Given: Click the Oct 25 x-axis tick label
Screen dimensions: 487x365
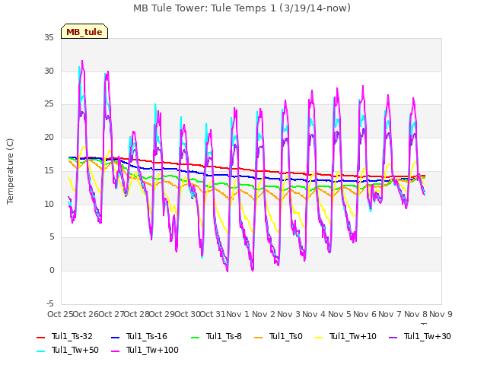Looking at the screenshot, I should click(61, 314).
